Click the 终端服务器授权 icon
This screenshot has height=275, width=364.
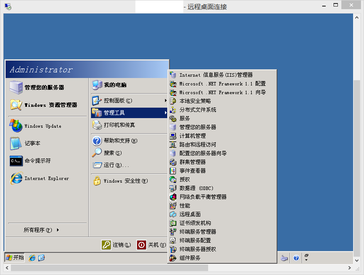point(173,249)
